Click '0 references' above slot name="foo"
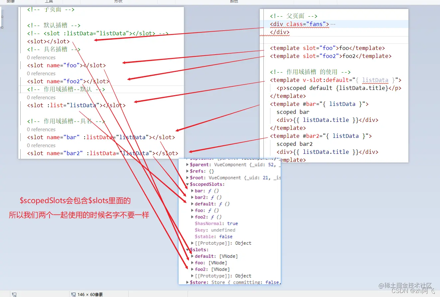Image resolution: width=440 pixels, height=297 pixels. [41, 58]
